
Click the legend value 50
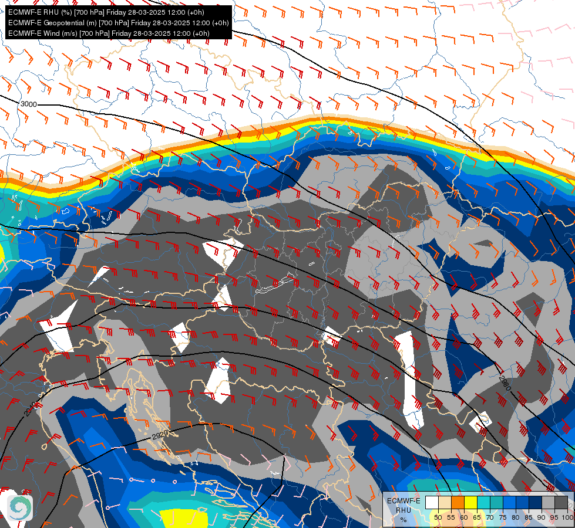click(x=438, y=517)
